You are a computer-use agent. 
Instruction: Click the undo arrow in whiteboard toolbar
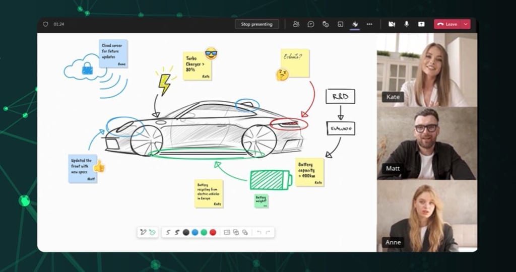[259, 233]
